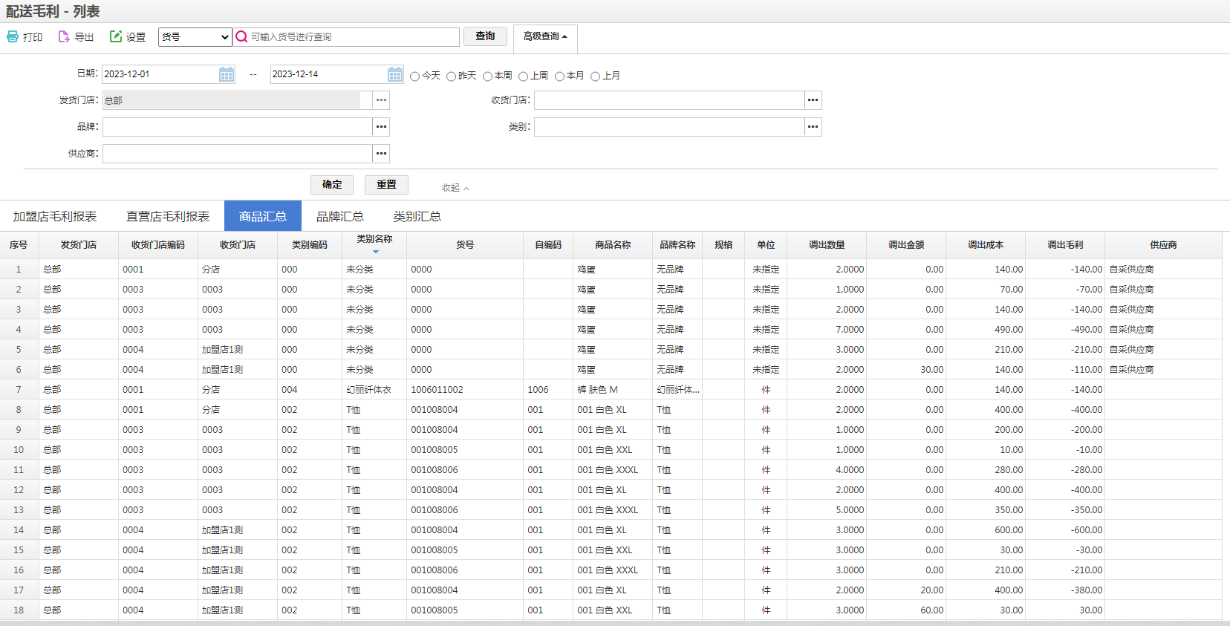Screen dimensions: 1230x626
Task: Click the 打印 label
Action: (33, 37)
